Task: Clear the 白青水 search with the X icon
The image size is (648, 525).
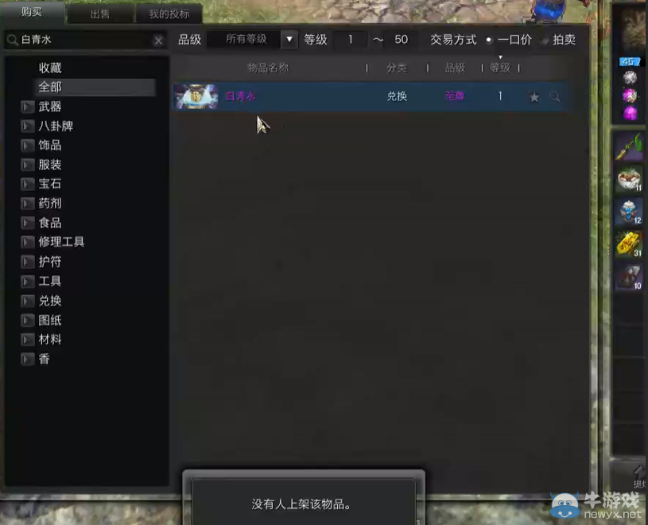Action: [158, 39]
